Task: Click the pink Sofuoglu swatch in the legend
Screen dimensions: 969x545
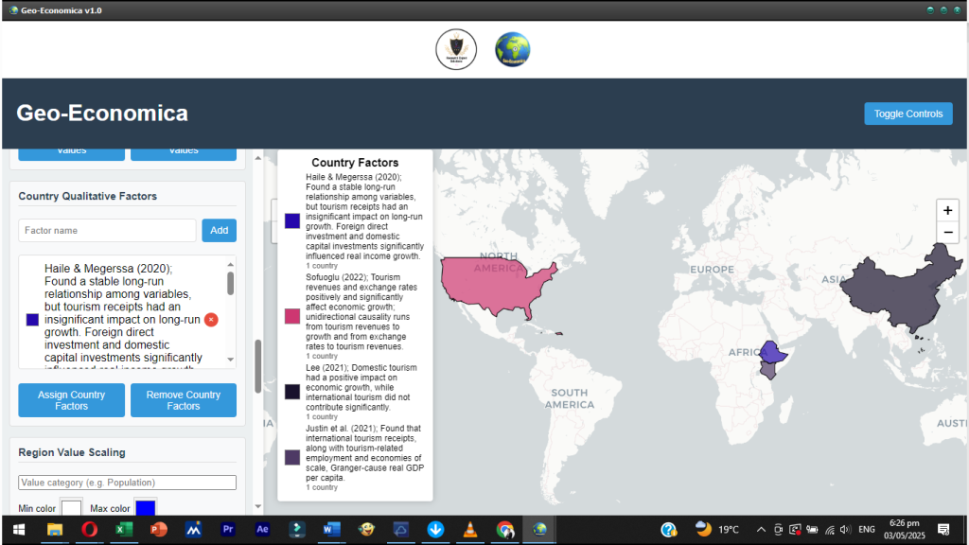Action: click(x=292, y=316)
